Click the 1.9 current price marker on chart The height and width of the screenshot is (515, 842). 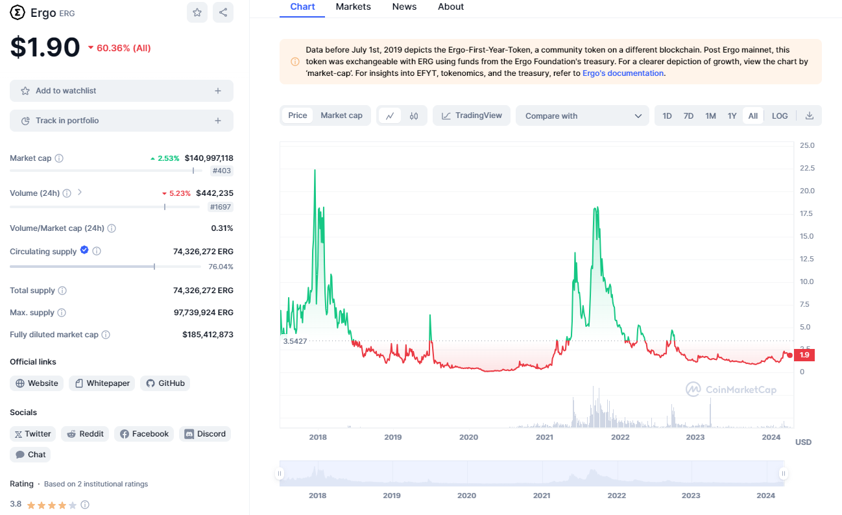[x=804, y=355]
